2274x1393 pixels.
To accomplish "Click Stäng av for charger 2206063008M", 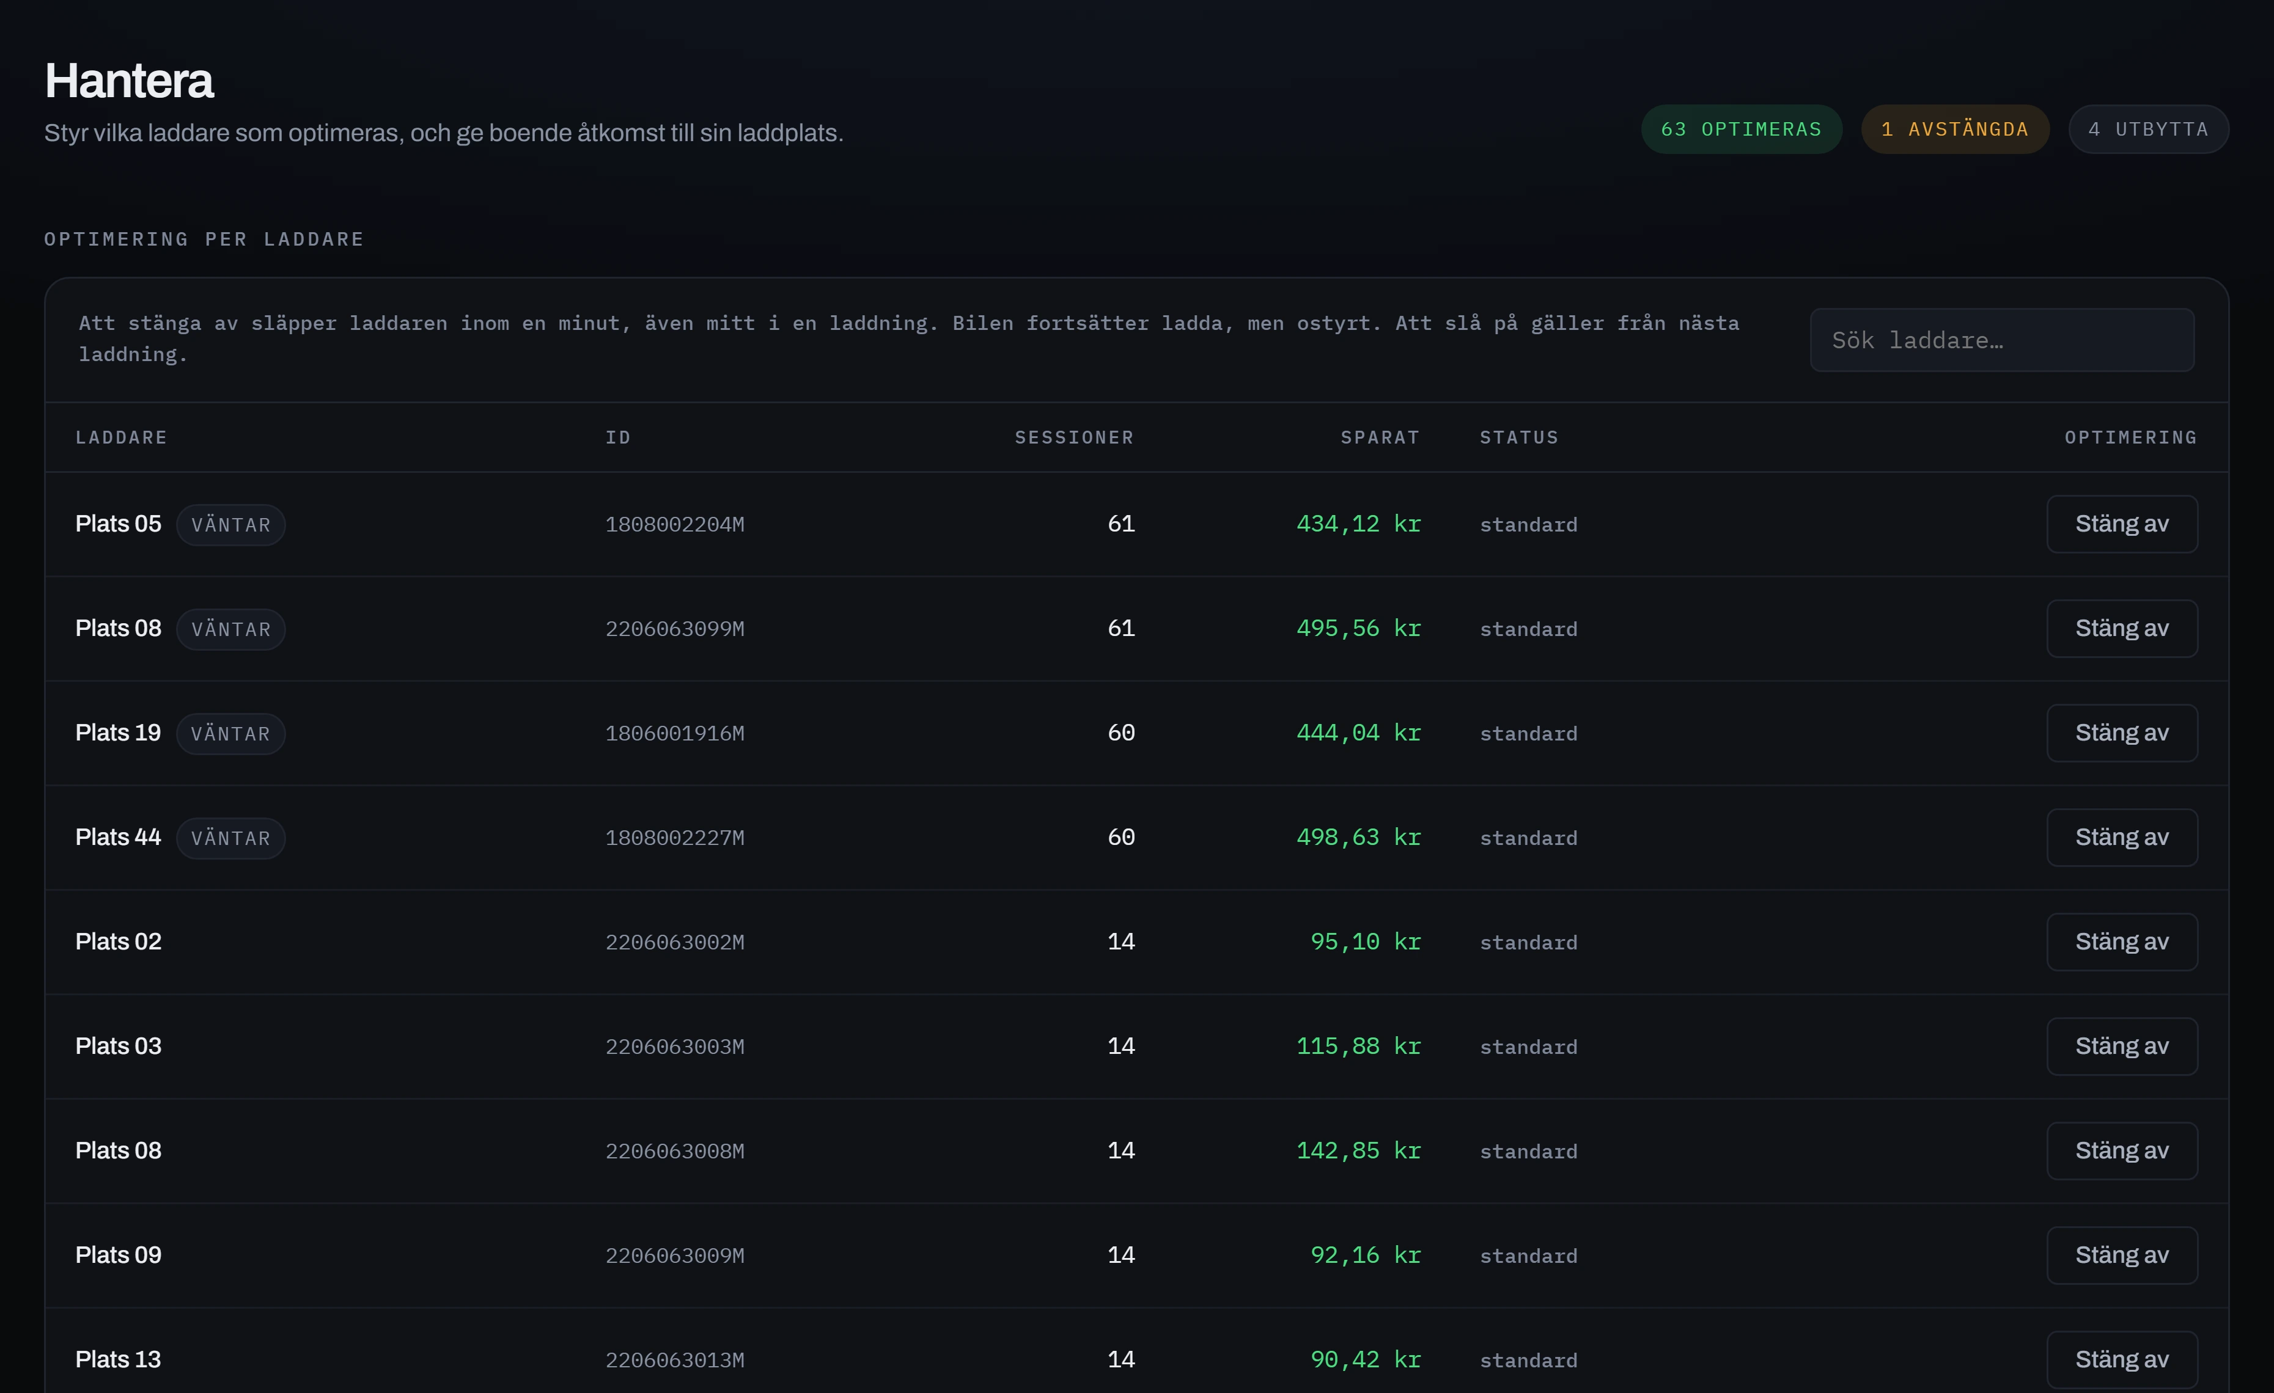I will 2122,1150.
